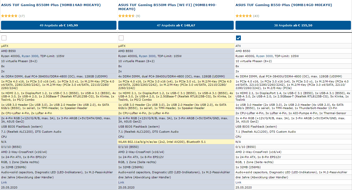
Task: Uncheck the checked box for B550-Plus ATX board
Action: click(238, 38)
